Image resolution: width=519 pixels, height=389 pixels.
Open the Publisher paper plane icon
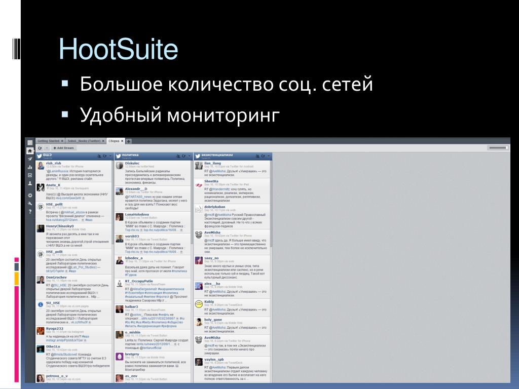coord(30,159)
